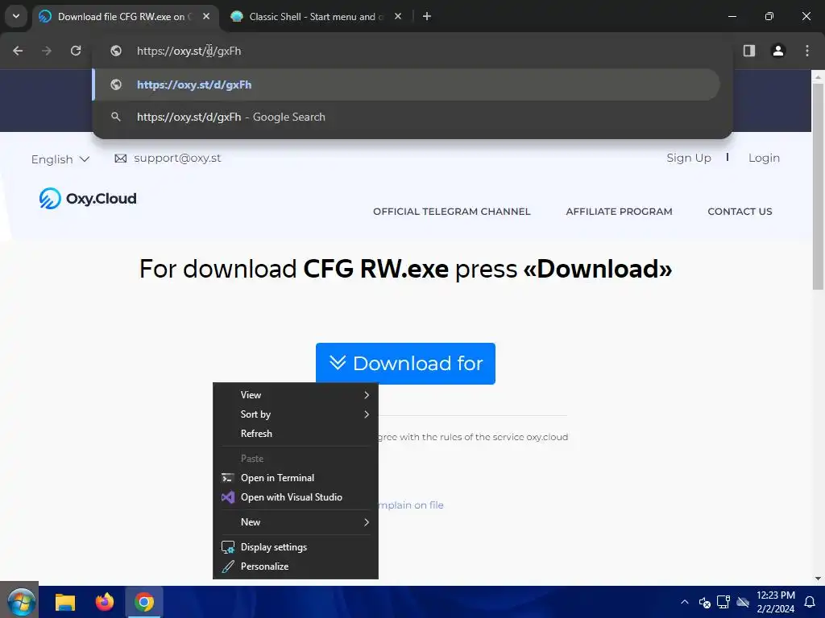Choose Open in Terminal
The height and width of the screenshot is (618, 825).
(295, 478)
